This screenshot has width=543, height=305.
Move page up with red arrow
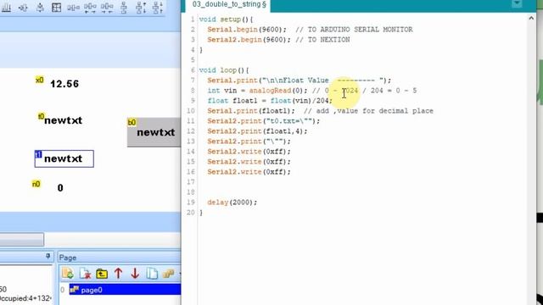(x=118, y=274)
